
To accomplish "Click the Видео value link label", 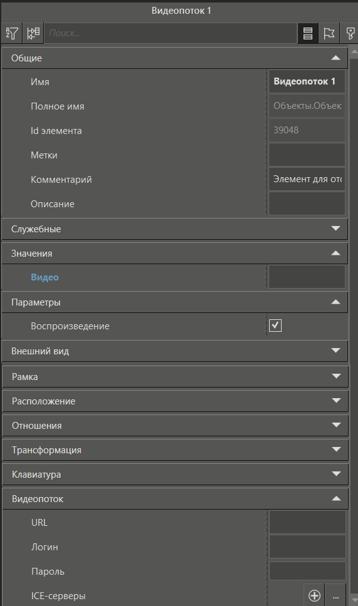I will coord(45,277).
